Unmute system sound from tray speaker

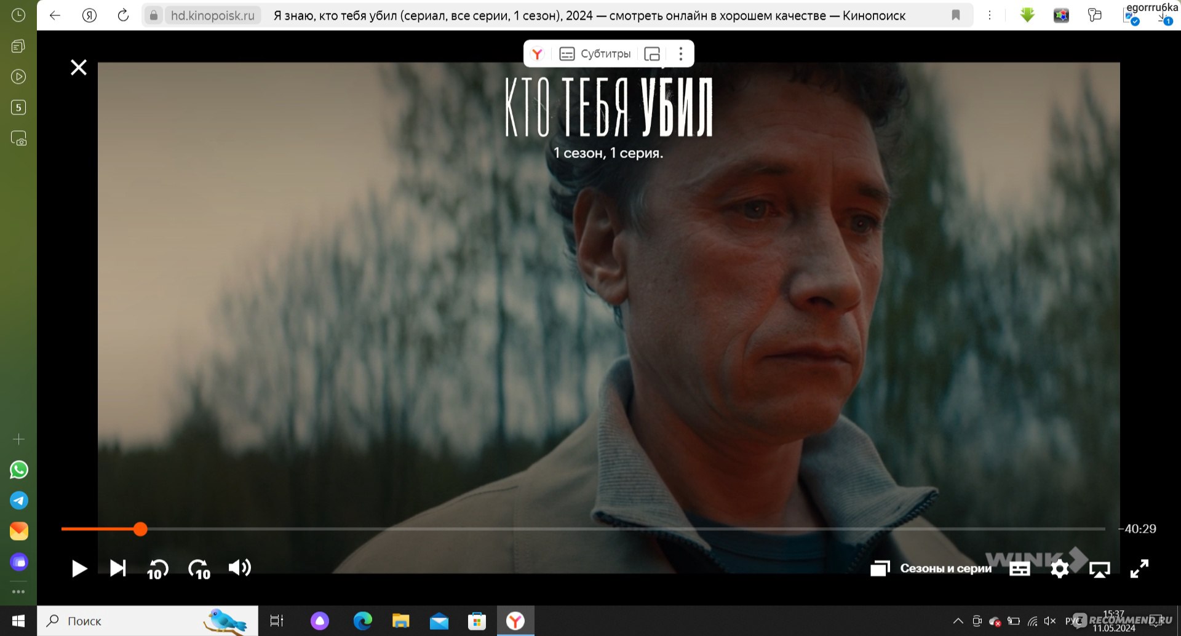[x=1050, y=621]
